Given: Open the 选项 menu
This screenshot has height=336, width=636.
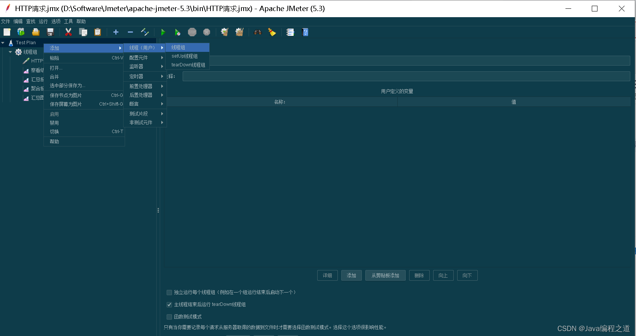Looking at the screenshot, I should point(56,21).
